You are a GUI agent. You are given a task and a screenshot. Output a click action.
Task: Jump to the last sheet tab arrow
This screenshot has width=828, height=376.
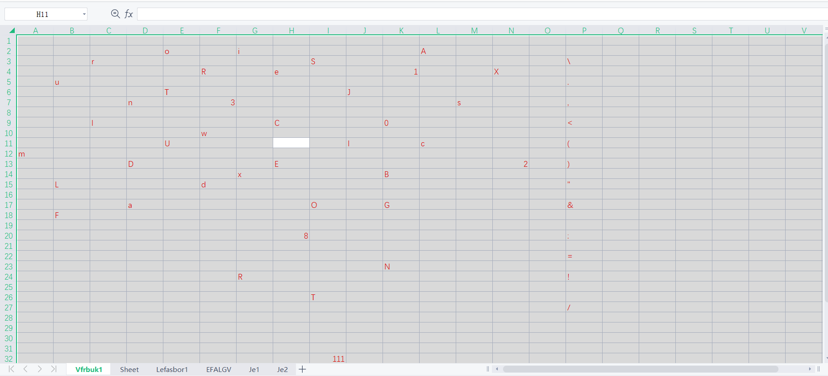coord(54,369)
